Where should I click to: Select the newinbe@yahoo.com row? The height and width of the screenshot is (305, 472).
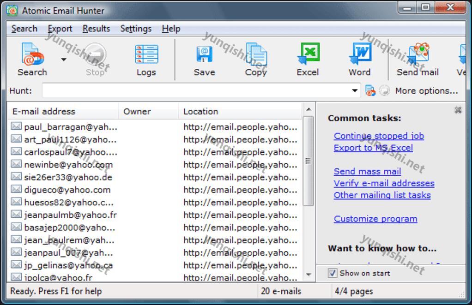pyautogui.click(x=154, y=165)
